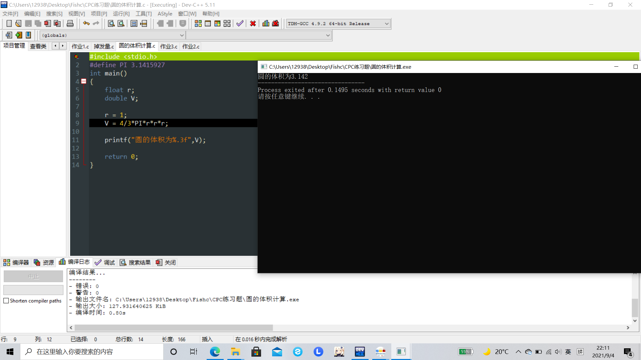
Task: Click the New project icon in second toolbar
Action: coord(9,35)
